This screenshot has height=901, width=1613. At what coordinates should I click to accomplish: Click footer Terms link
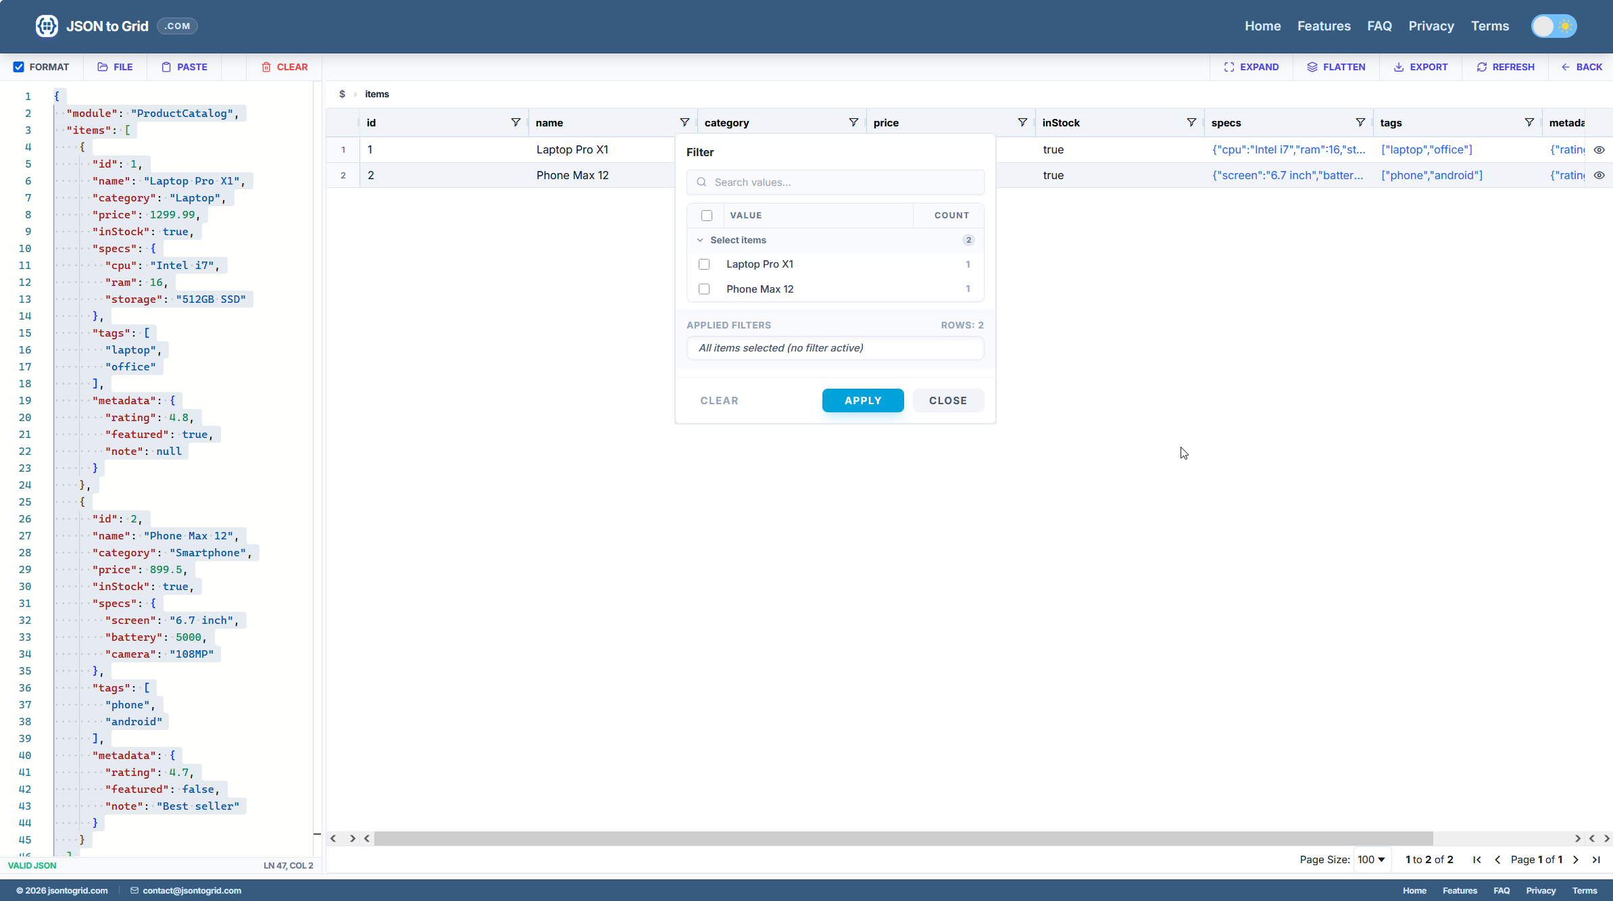click(x=1585, y=890)
